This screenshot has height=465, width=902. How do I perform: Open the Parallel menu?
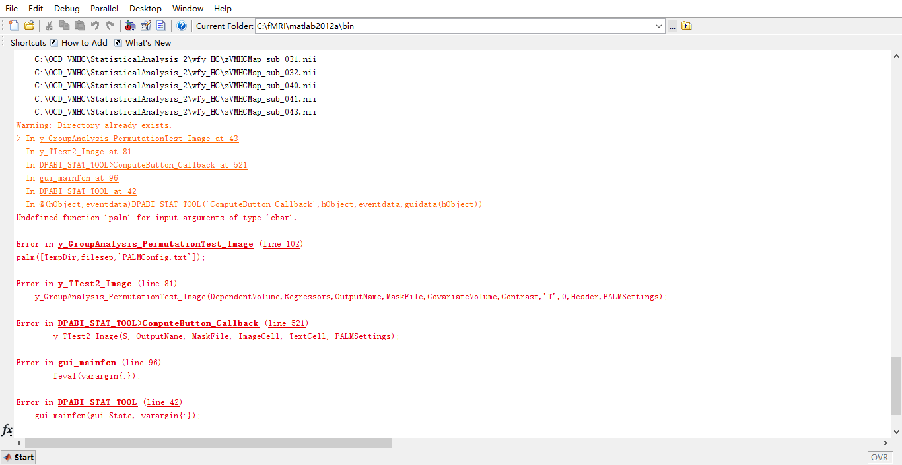[104, 8]
